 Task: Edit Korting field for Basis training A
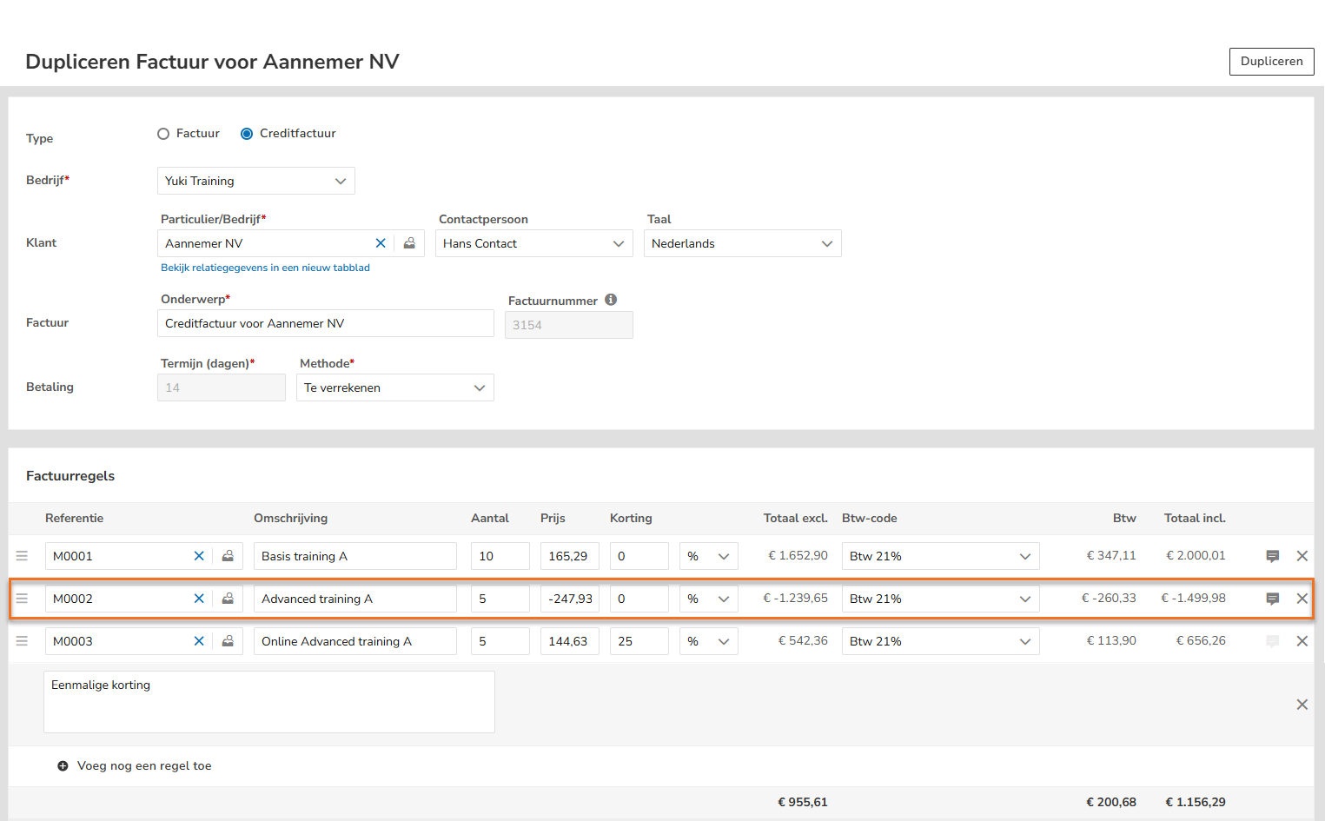639,556
